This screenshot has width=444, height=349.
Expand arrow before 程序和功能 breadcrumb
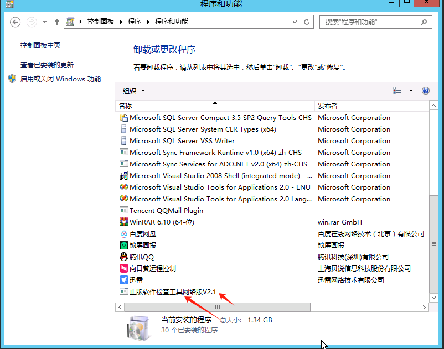(x=148, y=22)
